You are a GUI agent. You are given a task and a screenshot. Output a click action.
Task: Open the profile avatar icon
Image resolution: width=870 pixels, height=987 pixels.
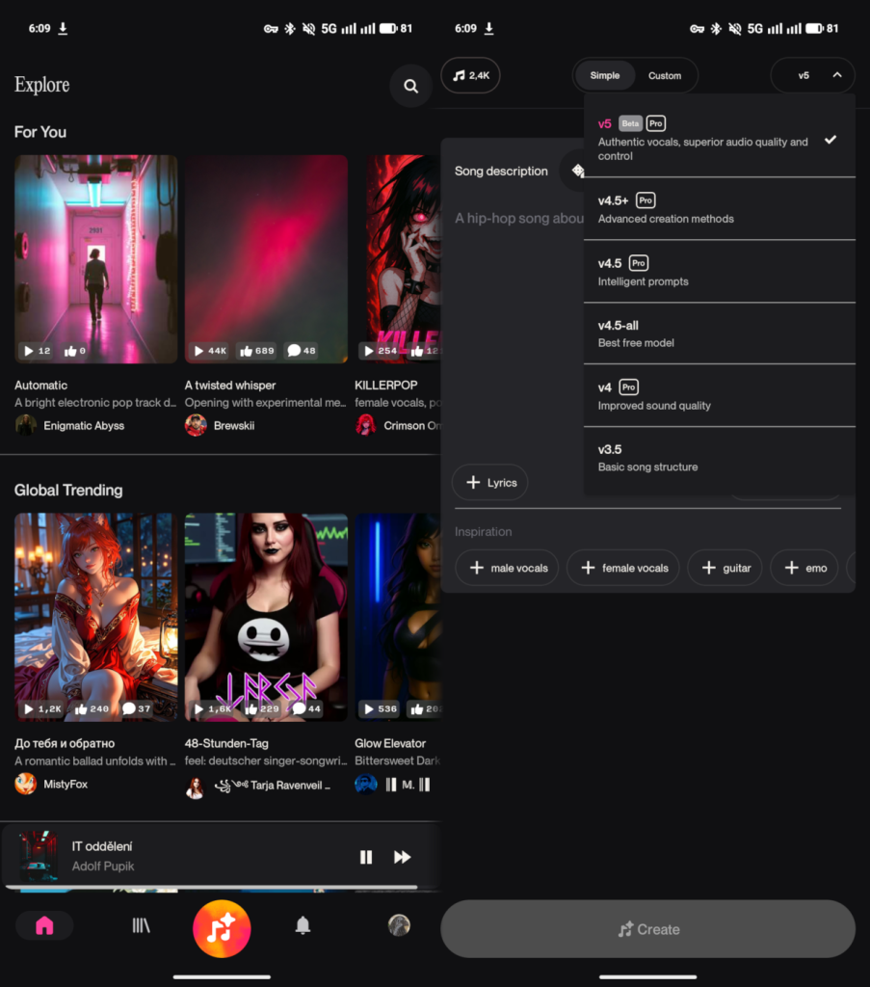(399, 925)
